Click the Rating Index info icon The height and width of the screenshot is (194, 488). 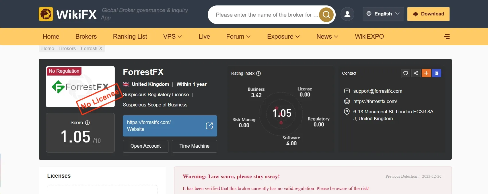point(258,73)
